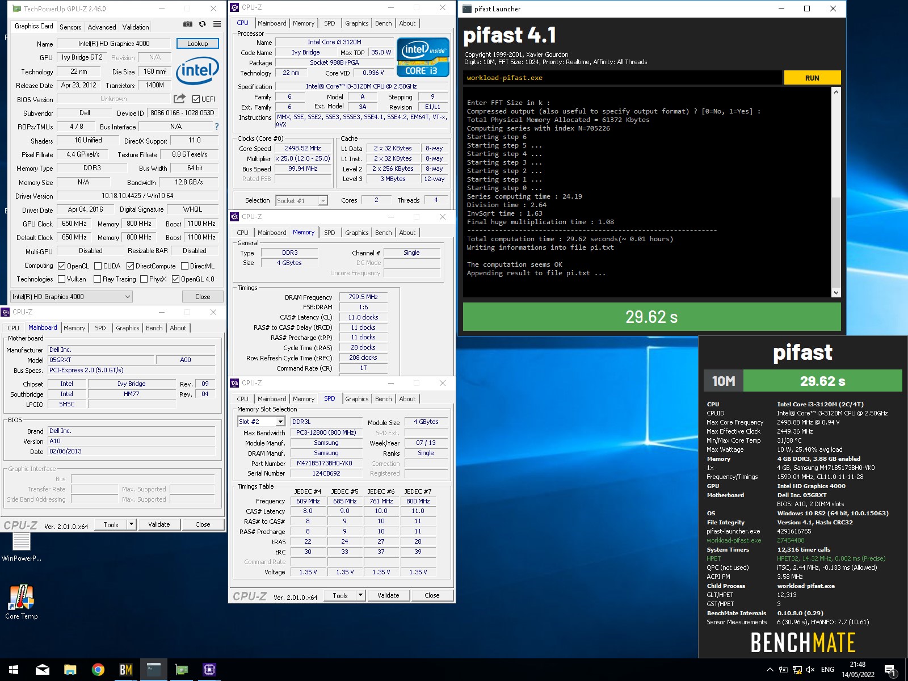Open Windows Start menu
The height and width of the screenshot is (681, 908).
pyautogui.click(x=14, y=670)
